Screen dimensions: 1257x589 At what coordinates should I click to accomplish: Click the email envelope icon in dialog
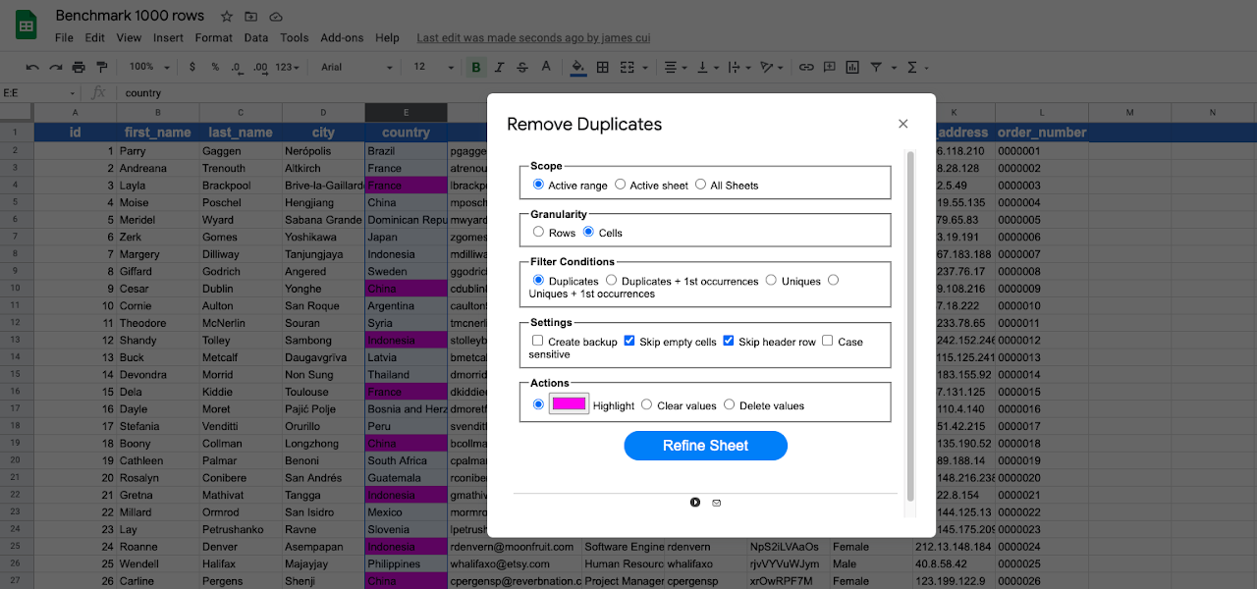point(717,503)
